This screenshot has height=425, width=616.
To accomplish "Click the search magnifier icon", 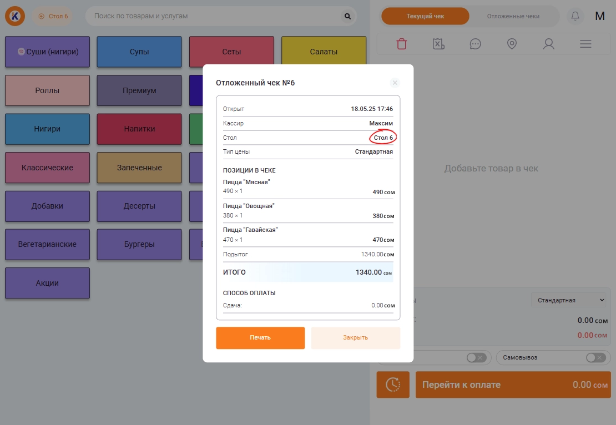I will (x=348, y=16).
